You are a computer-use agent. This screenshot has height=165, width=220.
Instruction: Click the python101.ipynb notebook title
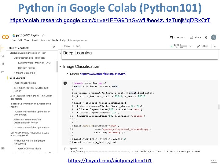point(27,35)
